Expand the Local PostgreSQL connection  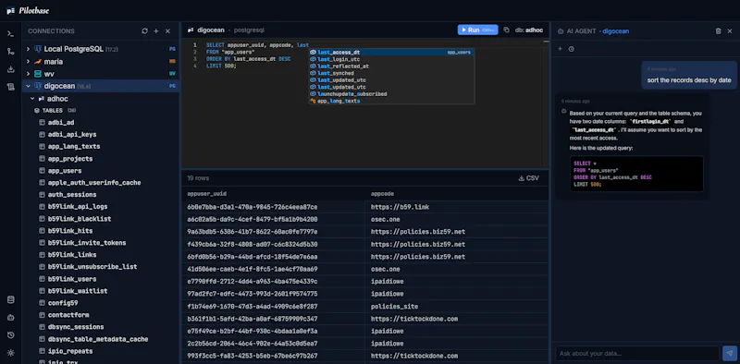(28, 49)
